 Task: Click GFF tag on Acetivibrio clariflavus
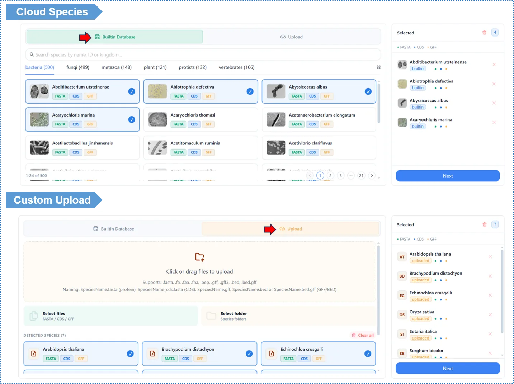pyautogui.click(x=327, y=152)
